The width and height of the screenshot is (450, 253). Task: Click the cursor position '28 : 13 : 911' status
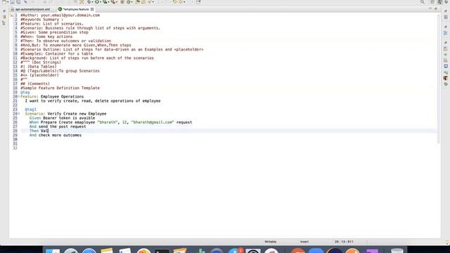[344, 242]
